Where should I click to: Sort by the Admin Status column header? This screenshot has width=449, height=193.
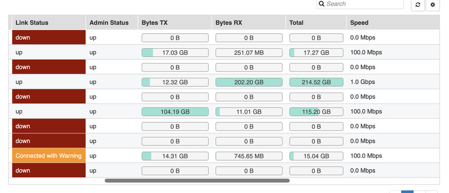[109, 22]
